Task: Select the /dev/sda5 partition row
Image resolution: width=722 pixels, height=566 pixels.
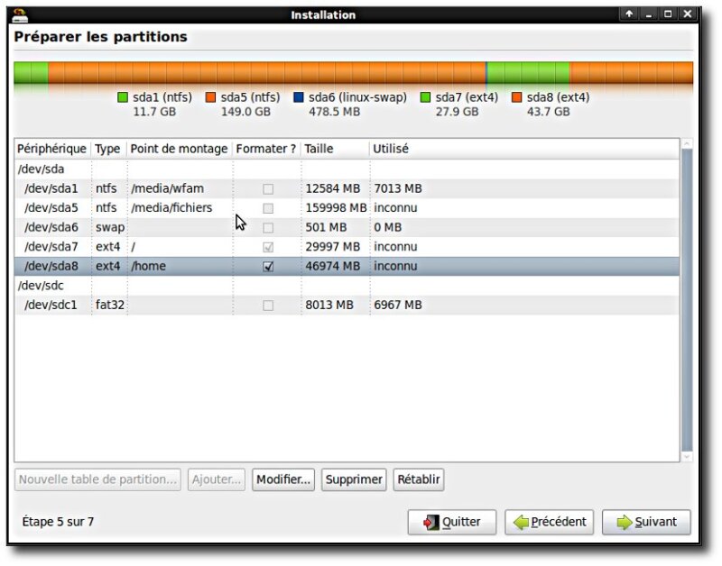Action: coord(347,208)
